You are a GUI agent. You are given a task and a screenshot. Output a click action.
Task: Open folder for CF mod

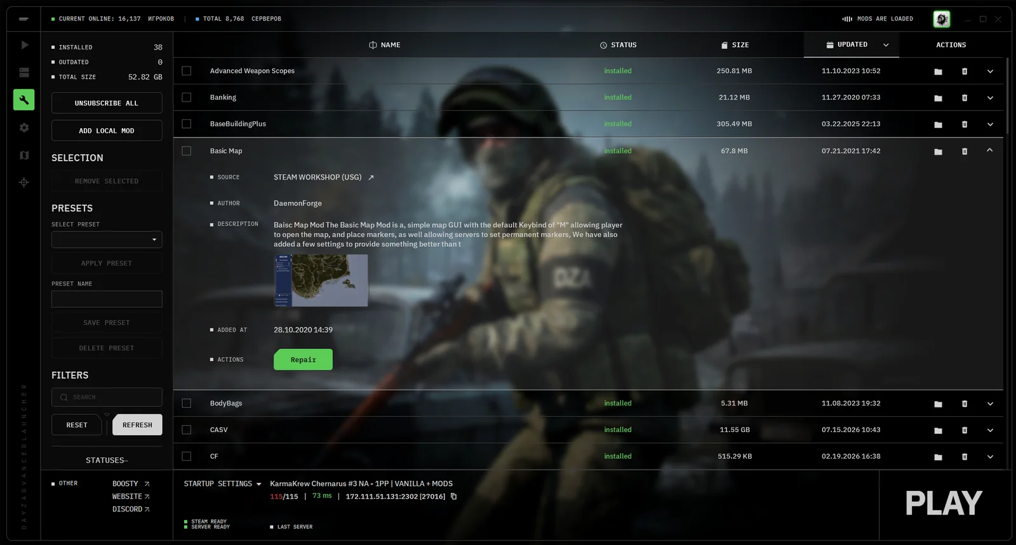938,457
